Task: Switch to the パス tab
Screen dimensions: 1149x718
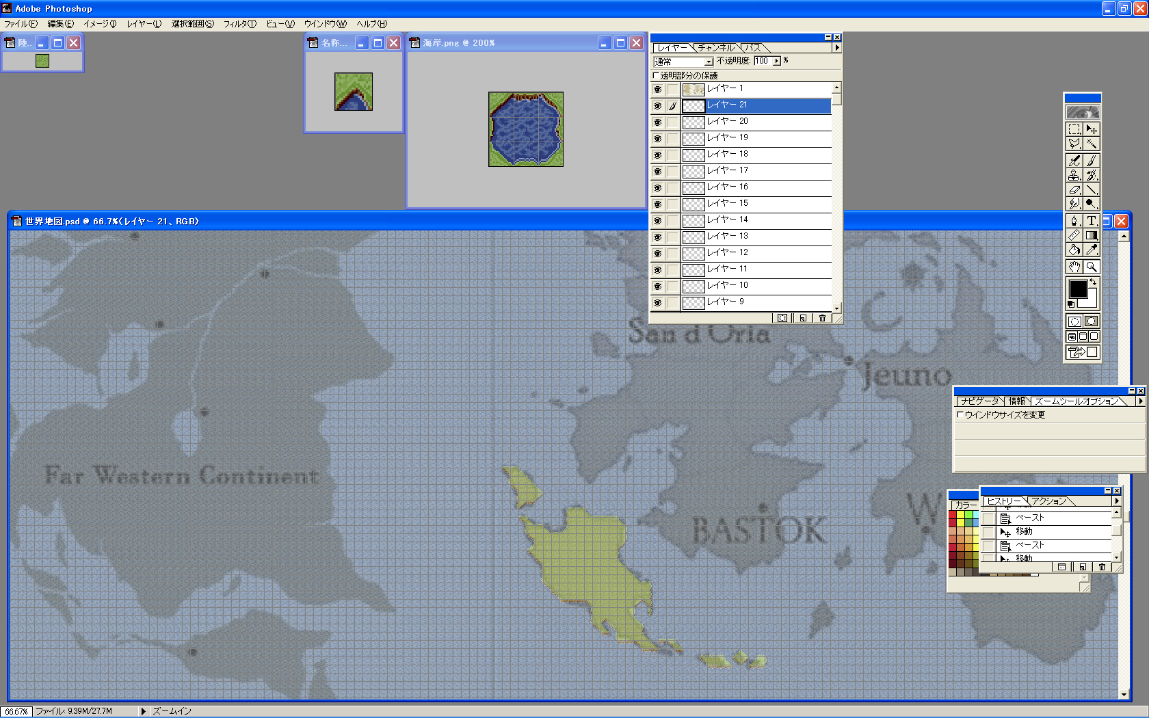Action: coord(753,48)
